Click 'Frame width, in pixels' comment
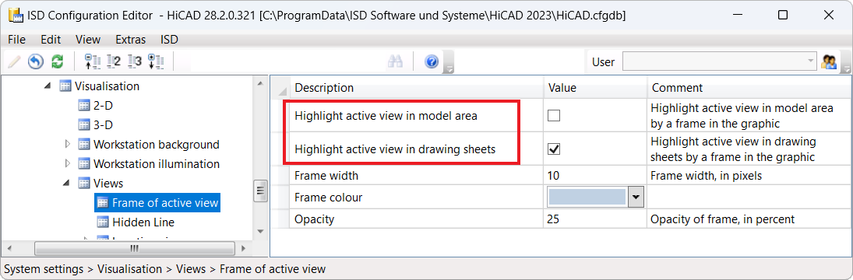 [706, 175]
